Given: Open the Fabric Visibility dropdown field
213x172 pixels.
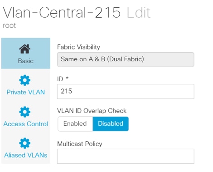Looking at the screenshot, I should tap(126, 59).
